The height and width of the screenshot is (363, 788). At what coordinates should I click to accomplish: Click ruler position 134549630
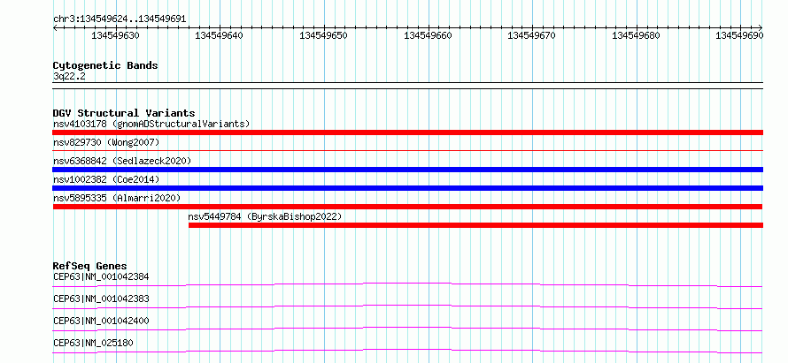pos(116,35)
